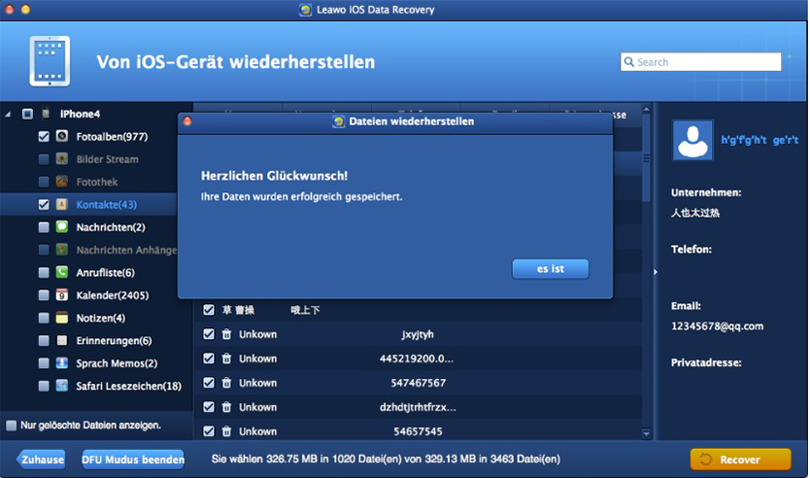Check the Nachrichten(2) checkbox

click(x=44, y=227)
